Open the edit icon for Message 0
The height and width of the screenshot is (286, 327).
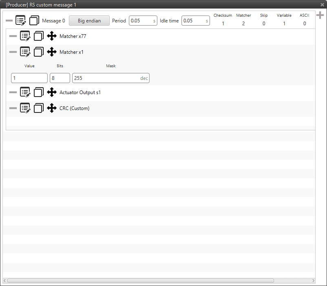tap(21, 20)
